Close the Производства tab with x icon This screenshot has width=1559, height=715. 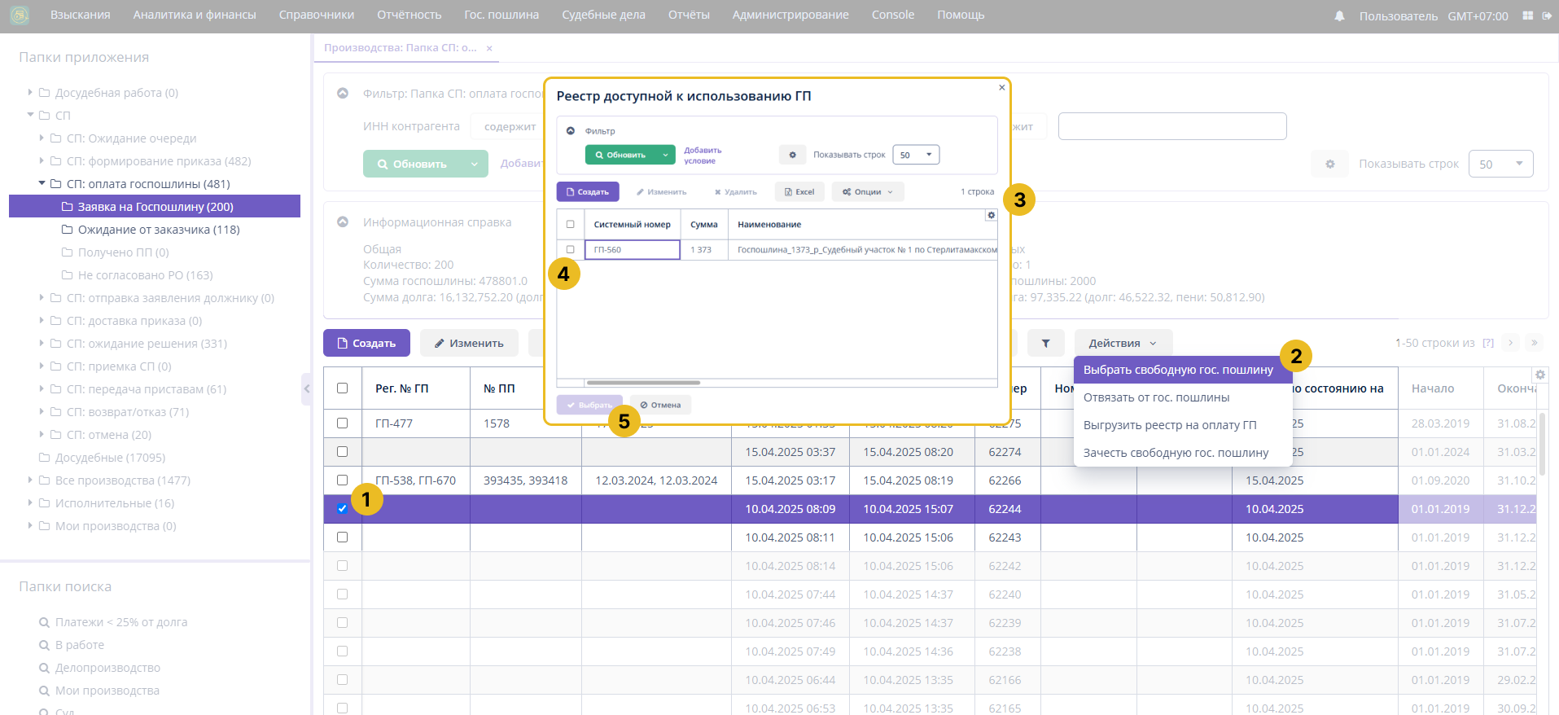click(489, 48)
